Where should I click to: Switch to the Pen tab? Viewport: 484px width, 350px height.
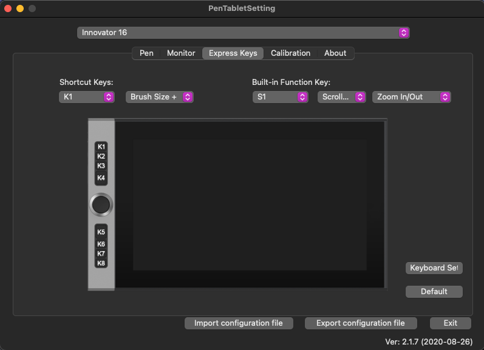pos(146,53)
